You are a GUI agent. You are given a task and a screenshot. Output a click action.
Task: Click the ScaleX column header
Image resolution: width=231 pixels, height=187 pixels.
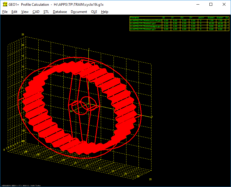(x=211, y=18)
